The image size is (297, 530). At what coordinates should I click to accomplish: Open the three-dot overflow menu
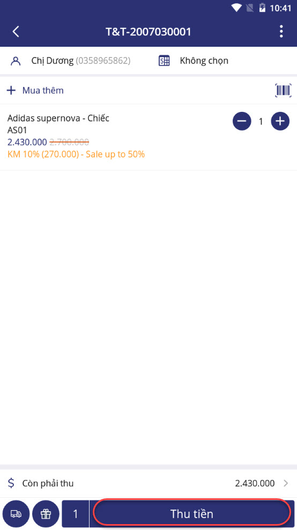tap(281, 31)
